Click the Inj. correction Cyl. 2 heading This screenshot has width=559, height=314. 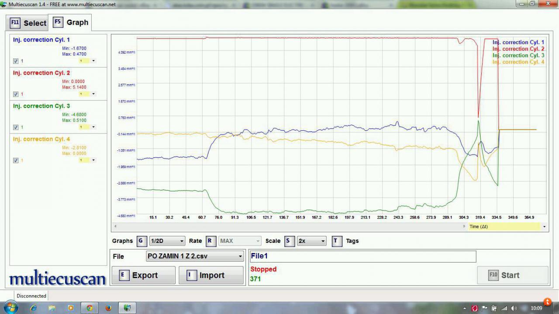(41, 73)
